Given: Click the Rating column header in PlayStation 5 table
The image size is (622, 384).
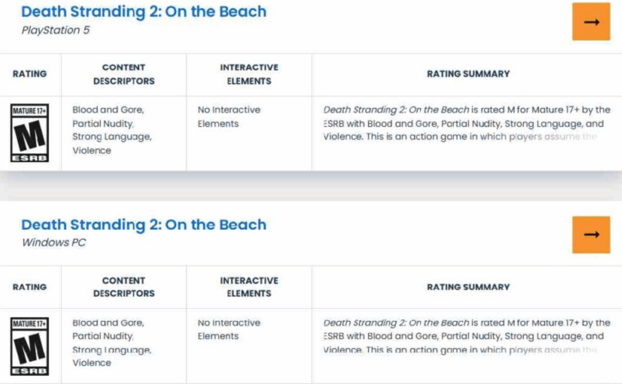Looking at the screenshot, I should point(29,74).
